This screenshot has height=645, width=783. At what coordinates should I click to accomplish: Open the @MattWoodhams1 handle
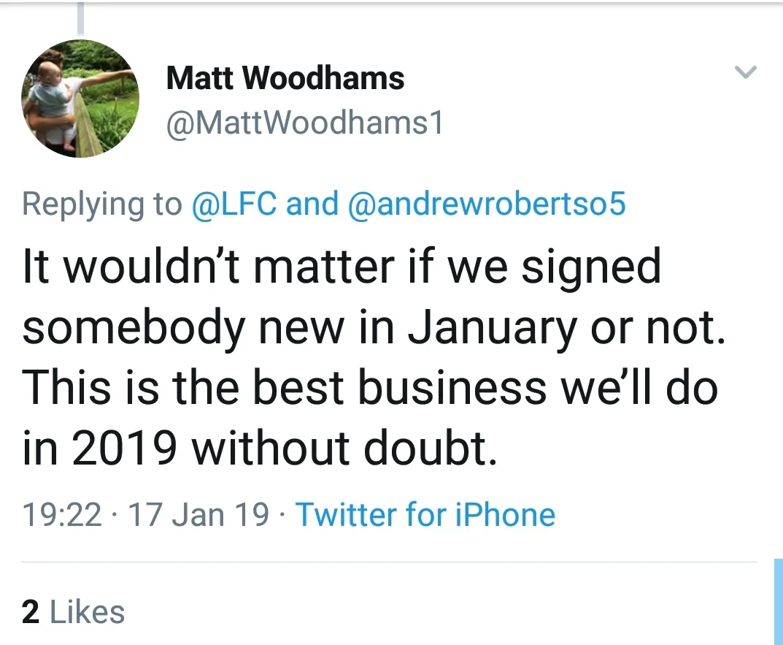tap(304, 124)
